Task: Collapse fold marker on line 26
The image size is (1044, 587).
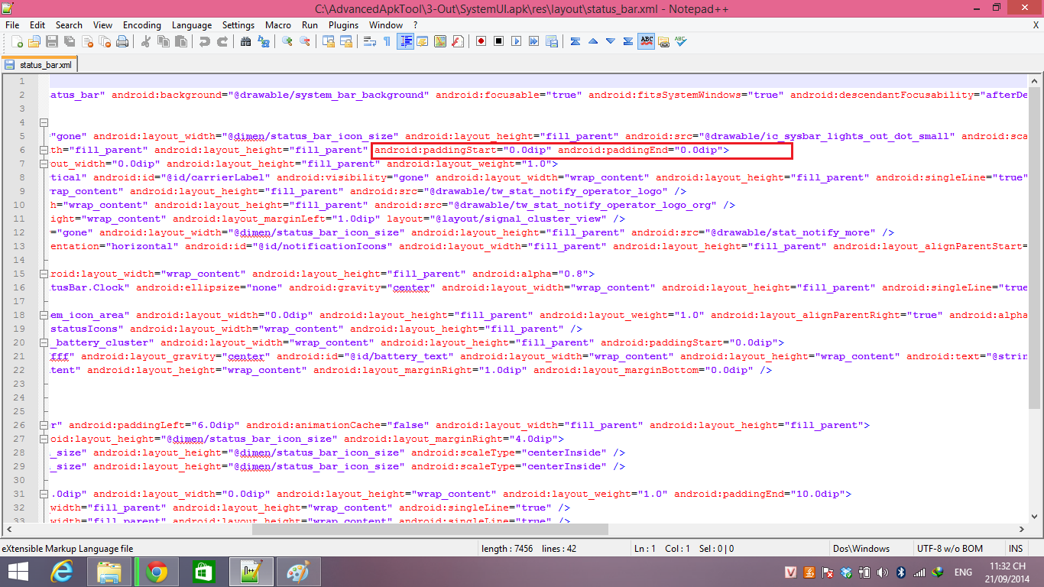Action: (44, 425)
